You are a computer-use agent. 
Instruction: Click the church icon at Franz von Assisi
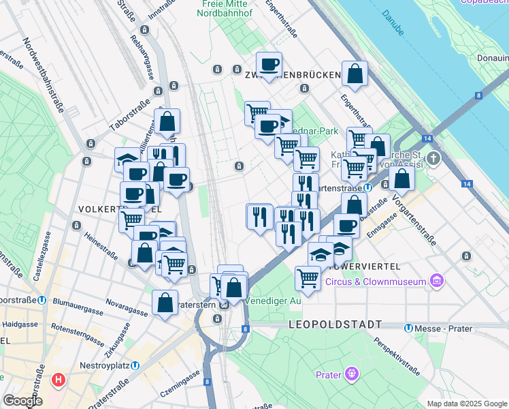tap(433, 159)
